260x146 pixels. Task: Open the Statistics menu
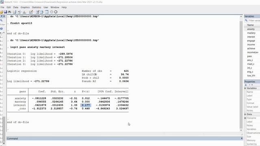(37, 7)
